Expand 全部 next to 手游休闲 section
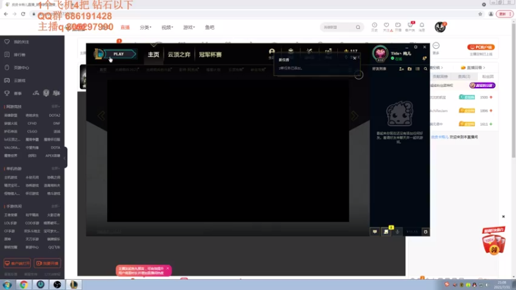Screen dimensions: 516x290 pyautogui.click(x=55, y=206)
